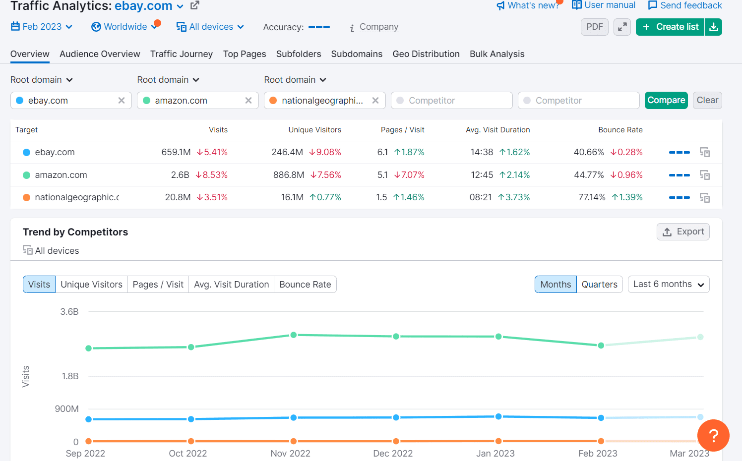
Task: Click the Export button in Trend
Action: [683, 231]
